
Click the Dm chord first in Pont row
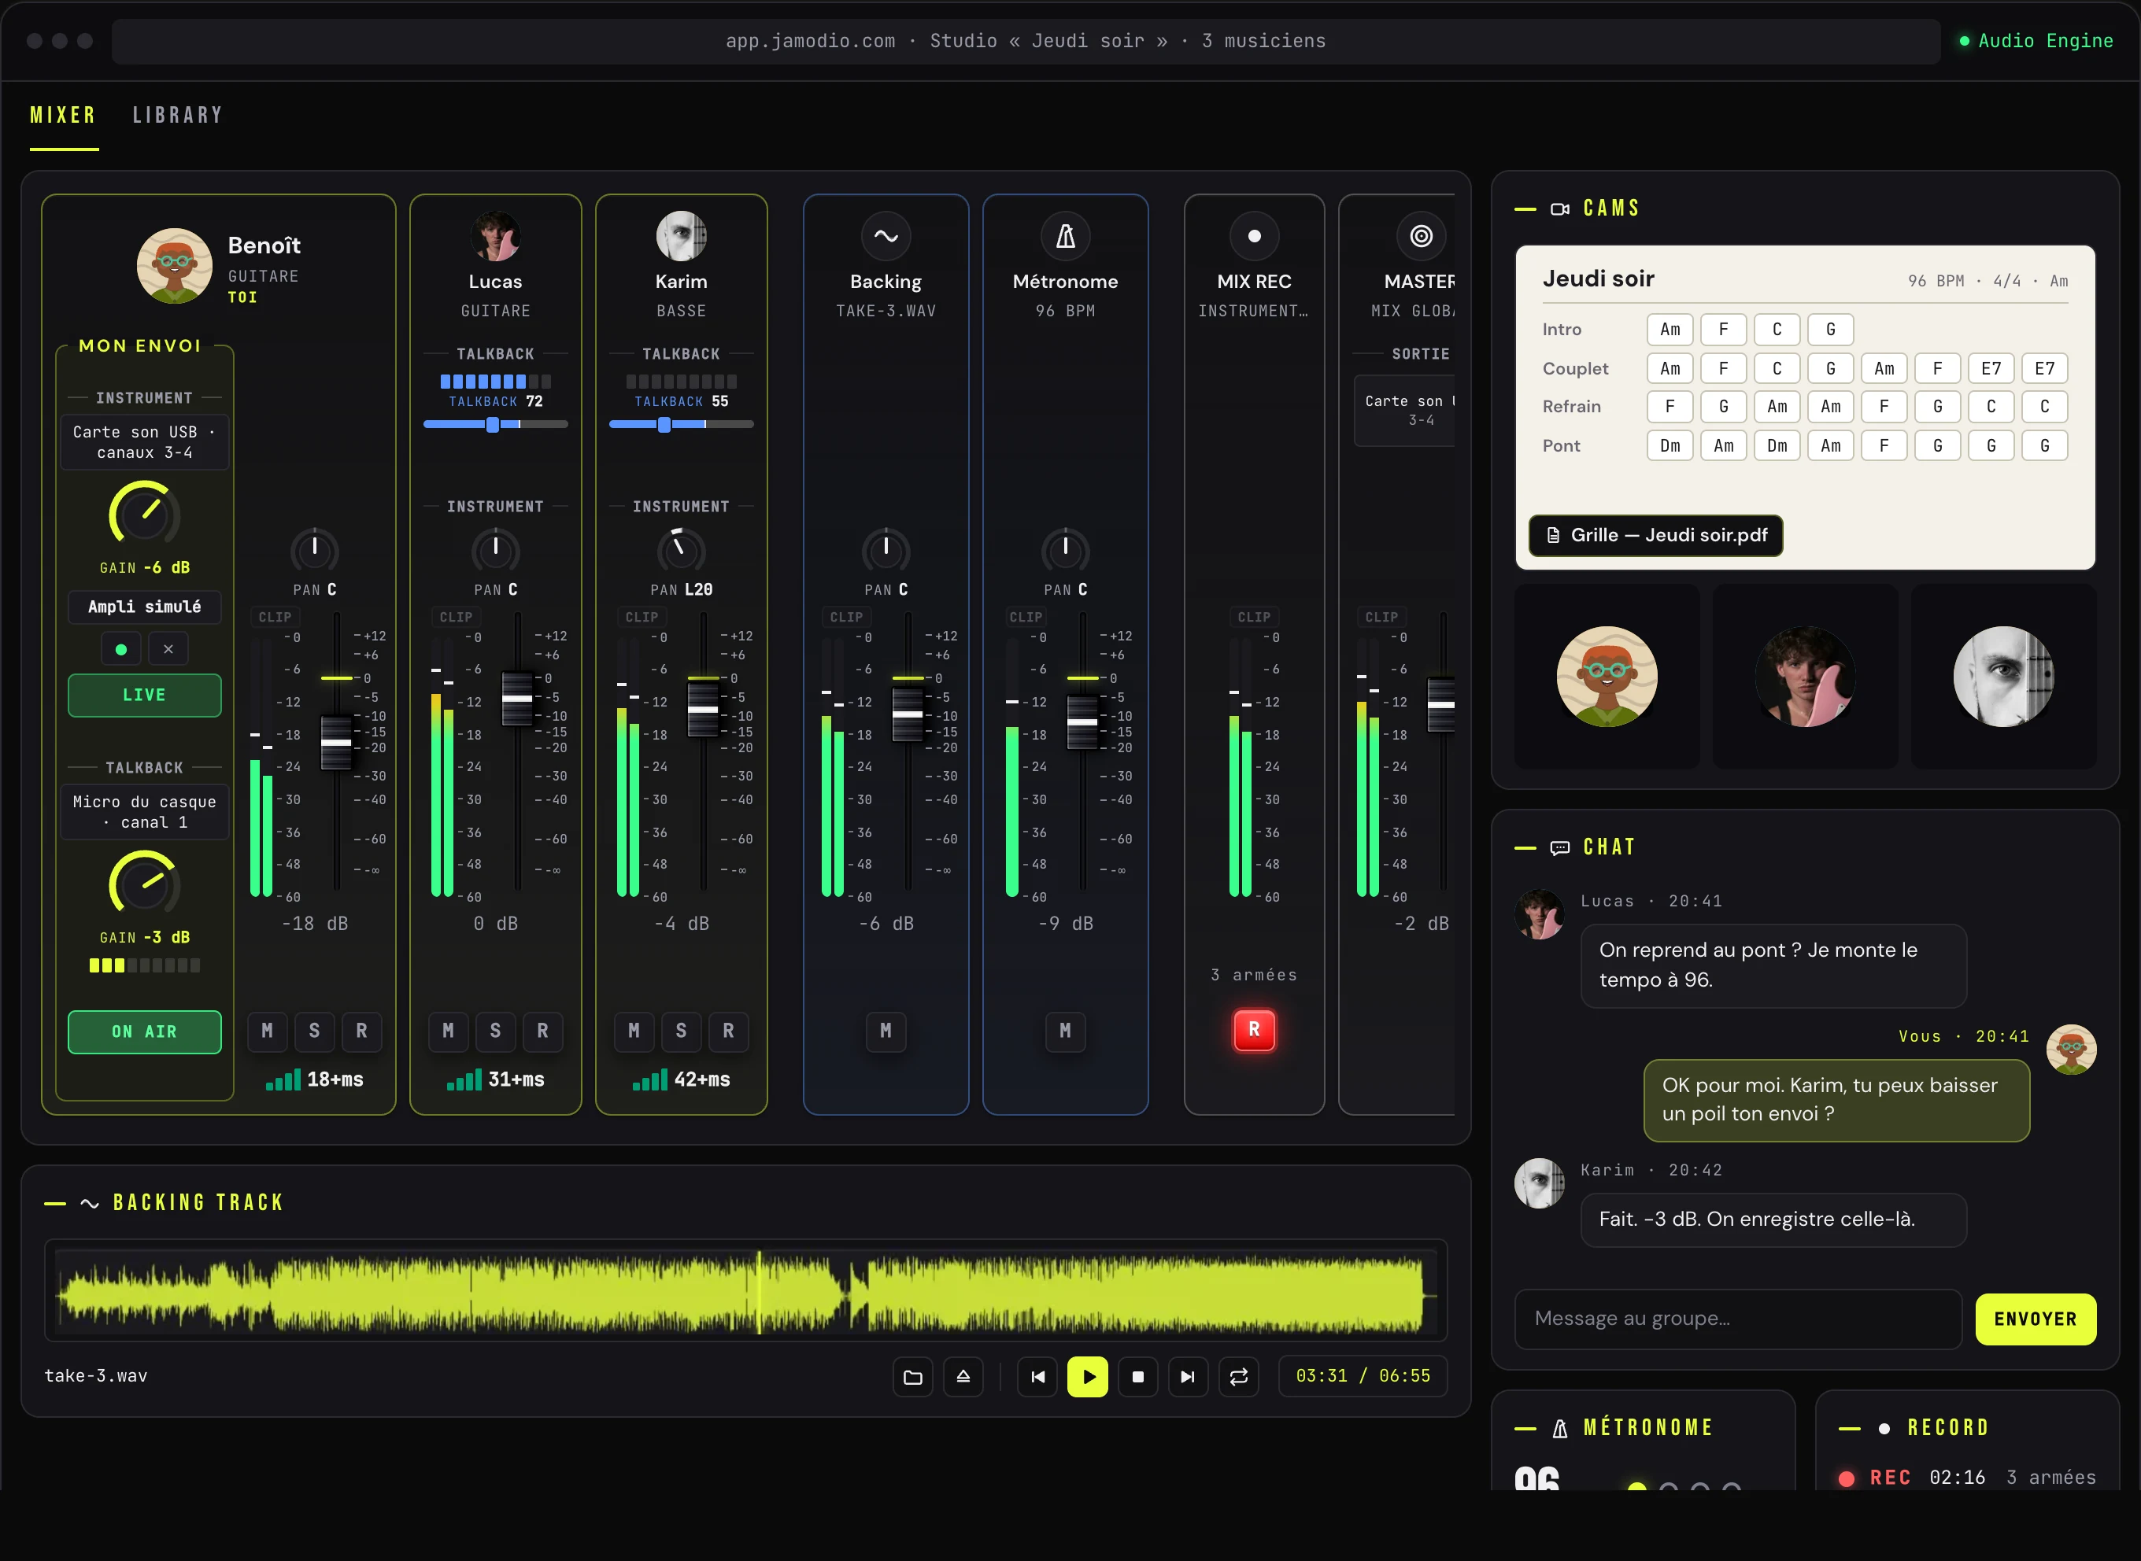click(x=1670, y=446)
